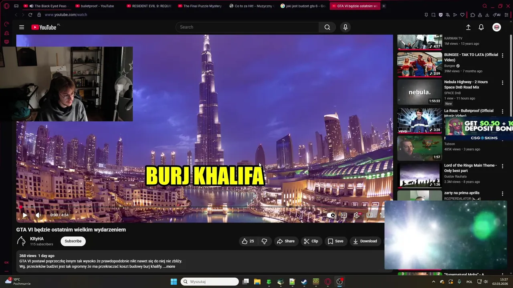
Task: Open La Roux Bulletproof thumbnail
Action: (420, 121)
